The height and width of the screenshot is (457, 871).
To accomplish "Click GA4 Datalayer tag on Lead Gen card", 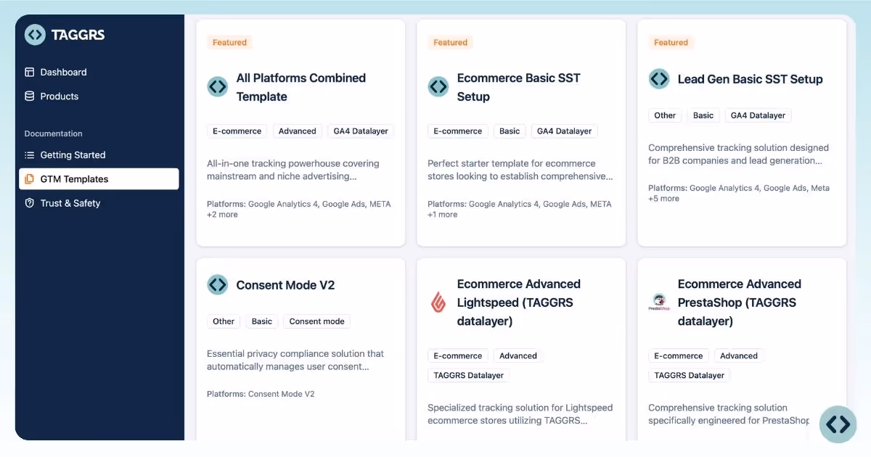I will (x=758, y=115).
